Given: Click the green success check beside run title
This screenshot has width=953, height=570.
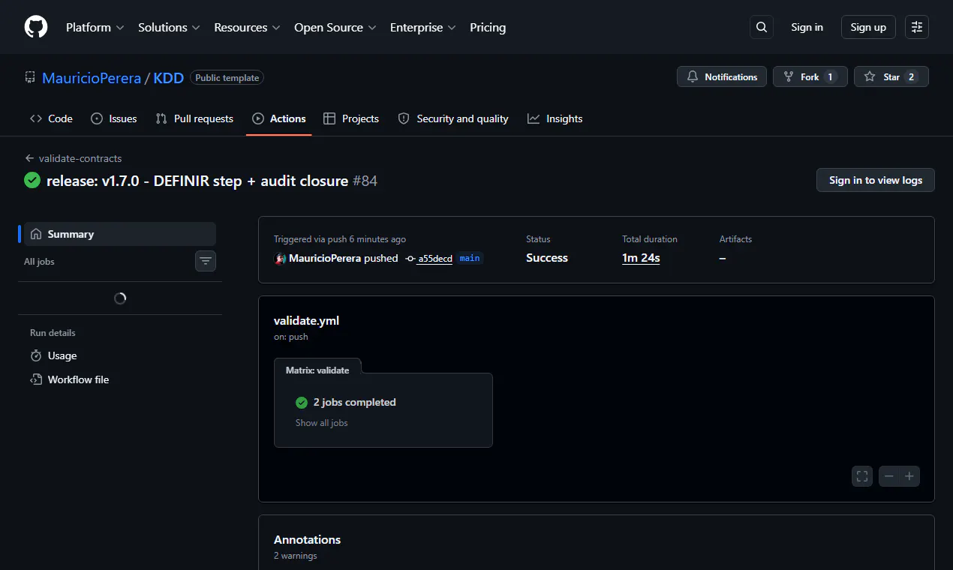Looking at the screenshot, I should point(32,180).
